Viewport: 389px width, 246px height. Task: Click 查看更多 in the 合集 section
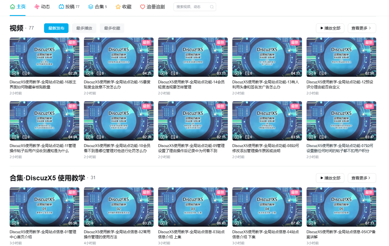point(362,178)
